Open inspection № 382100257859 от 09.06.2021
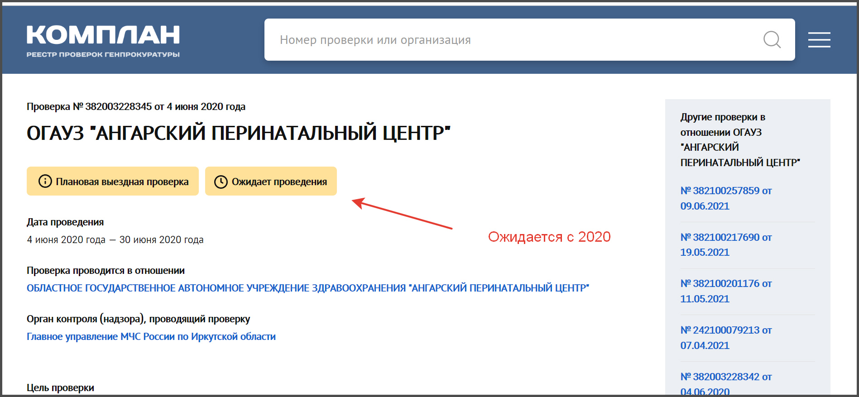This screenshot has width=859, height=397. [x=726, y=198]
